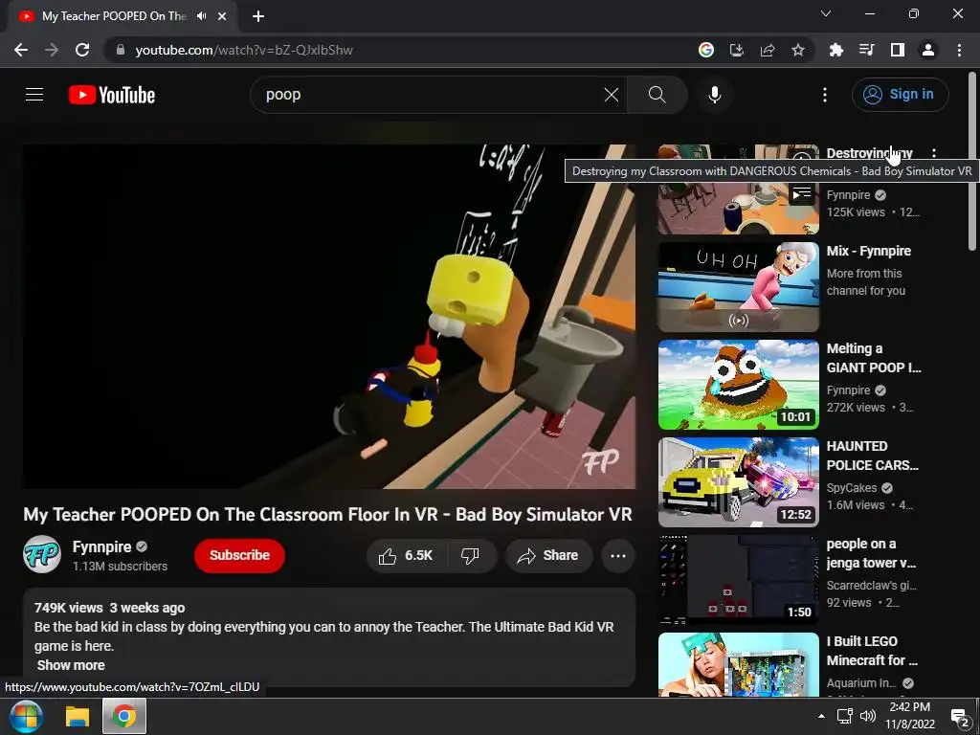Open 'Melting a GIANT POOP' video thumbnail
The height and width of the screenshot is (735, 980).
click(738, 385)
